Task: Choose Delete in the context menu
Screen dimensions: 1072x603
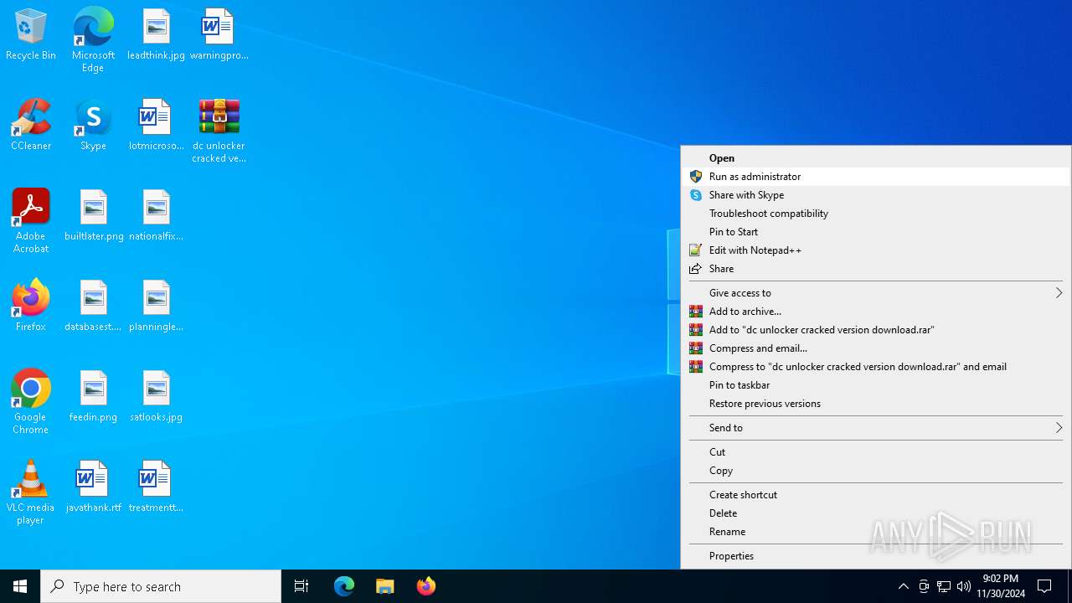Action: (x=876, y=513)
